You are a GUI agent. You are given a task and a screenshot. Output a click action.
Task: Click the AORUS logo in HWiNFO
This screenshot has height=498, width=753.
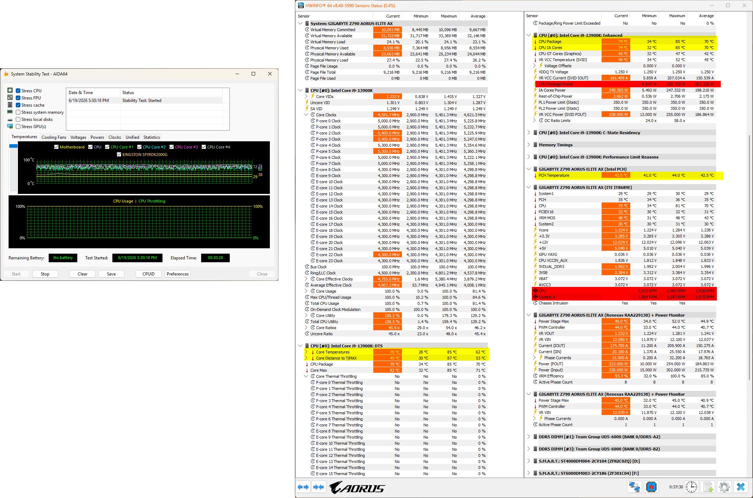tap(357, 488)
